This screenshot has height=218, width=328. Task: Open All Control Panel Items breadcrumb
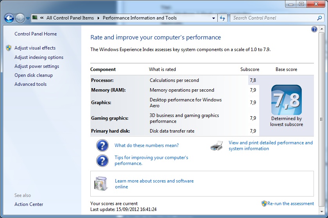[x=70, y=18]
